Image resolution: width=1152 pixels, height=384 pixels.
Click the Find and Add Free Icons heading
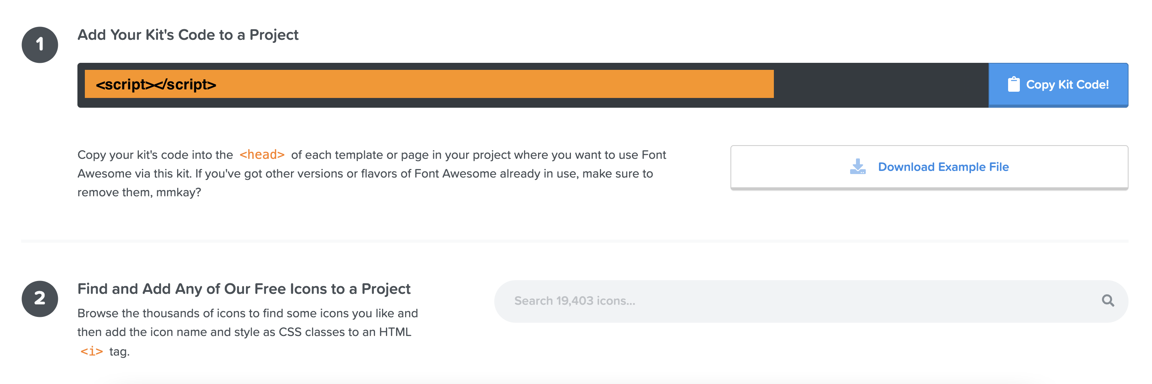(x=244, y=289)
